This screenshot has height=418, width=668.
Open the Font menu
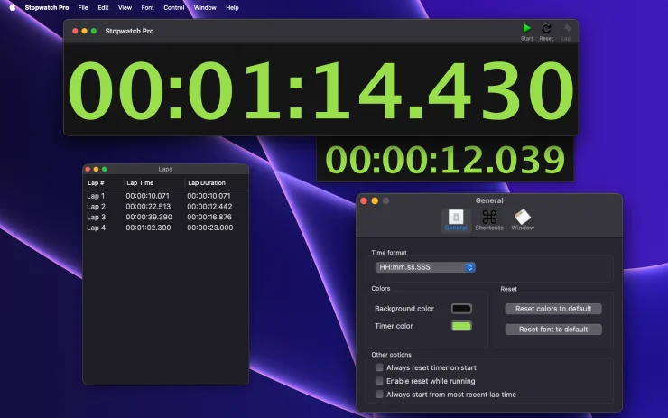(147, 7)
